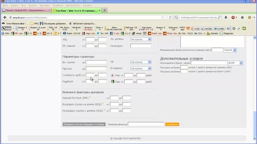Click the green icon at the RDS bar end

[x=244, y=28]
